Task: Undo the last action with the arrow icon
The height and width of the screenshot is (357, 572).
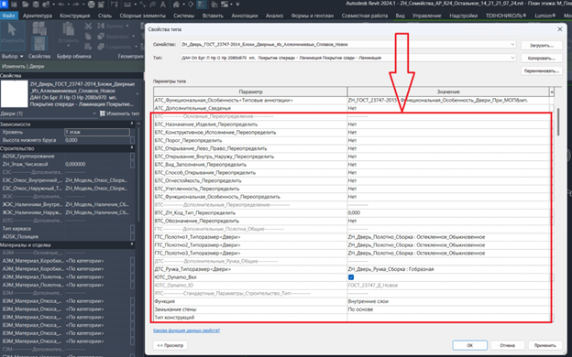Action: pos(60,5)
